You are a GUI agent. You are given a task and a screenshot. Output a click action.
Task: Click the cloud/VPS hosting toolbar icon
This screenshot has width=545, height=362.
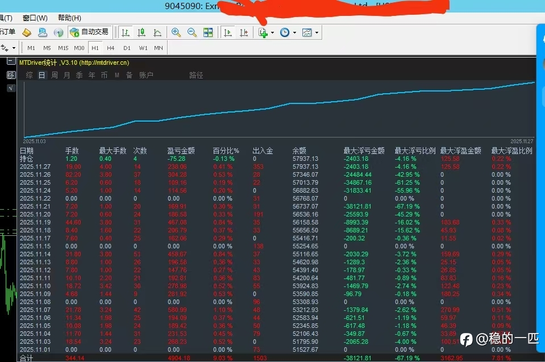pyautogui.click(x=43, y=32)
